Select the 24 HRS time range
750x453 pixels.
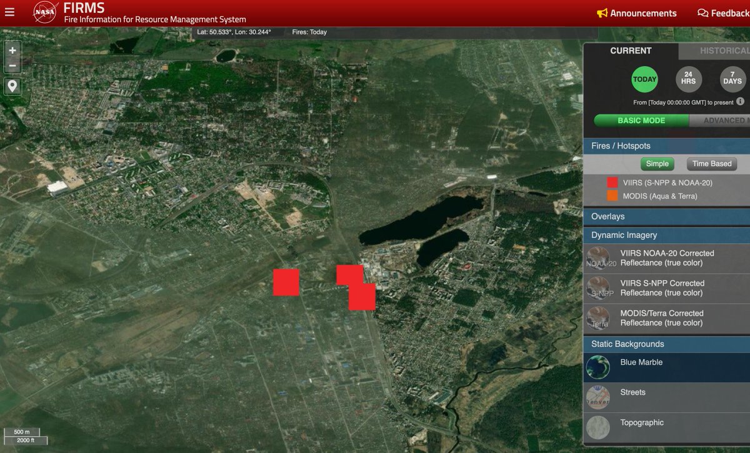pos(689,79)
